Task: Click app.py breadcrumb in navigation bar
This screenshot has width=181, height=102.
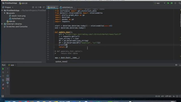Action: click(23, 3)
